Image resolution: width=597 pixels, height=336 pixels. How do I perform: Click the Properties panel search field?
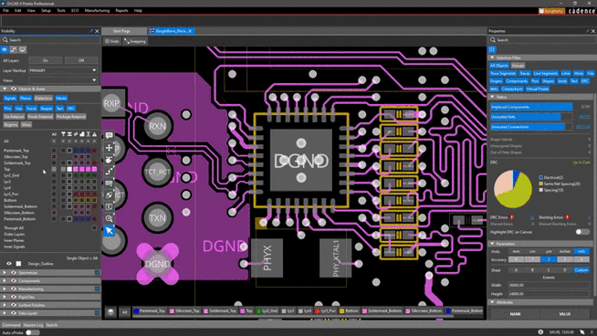coord(542,39)
